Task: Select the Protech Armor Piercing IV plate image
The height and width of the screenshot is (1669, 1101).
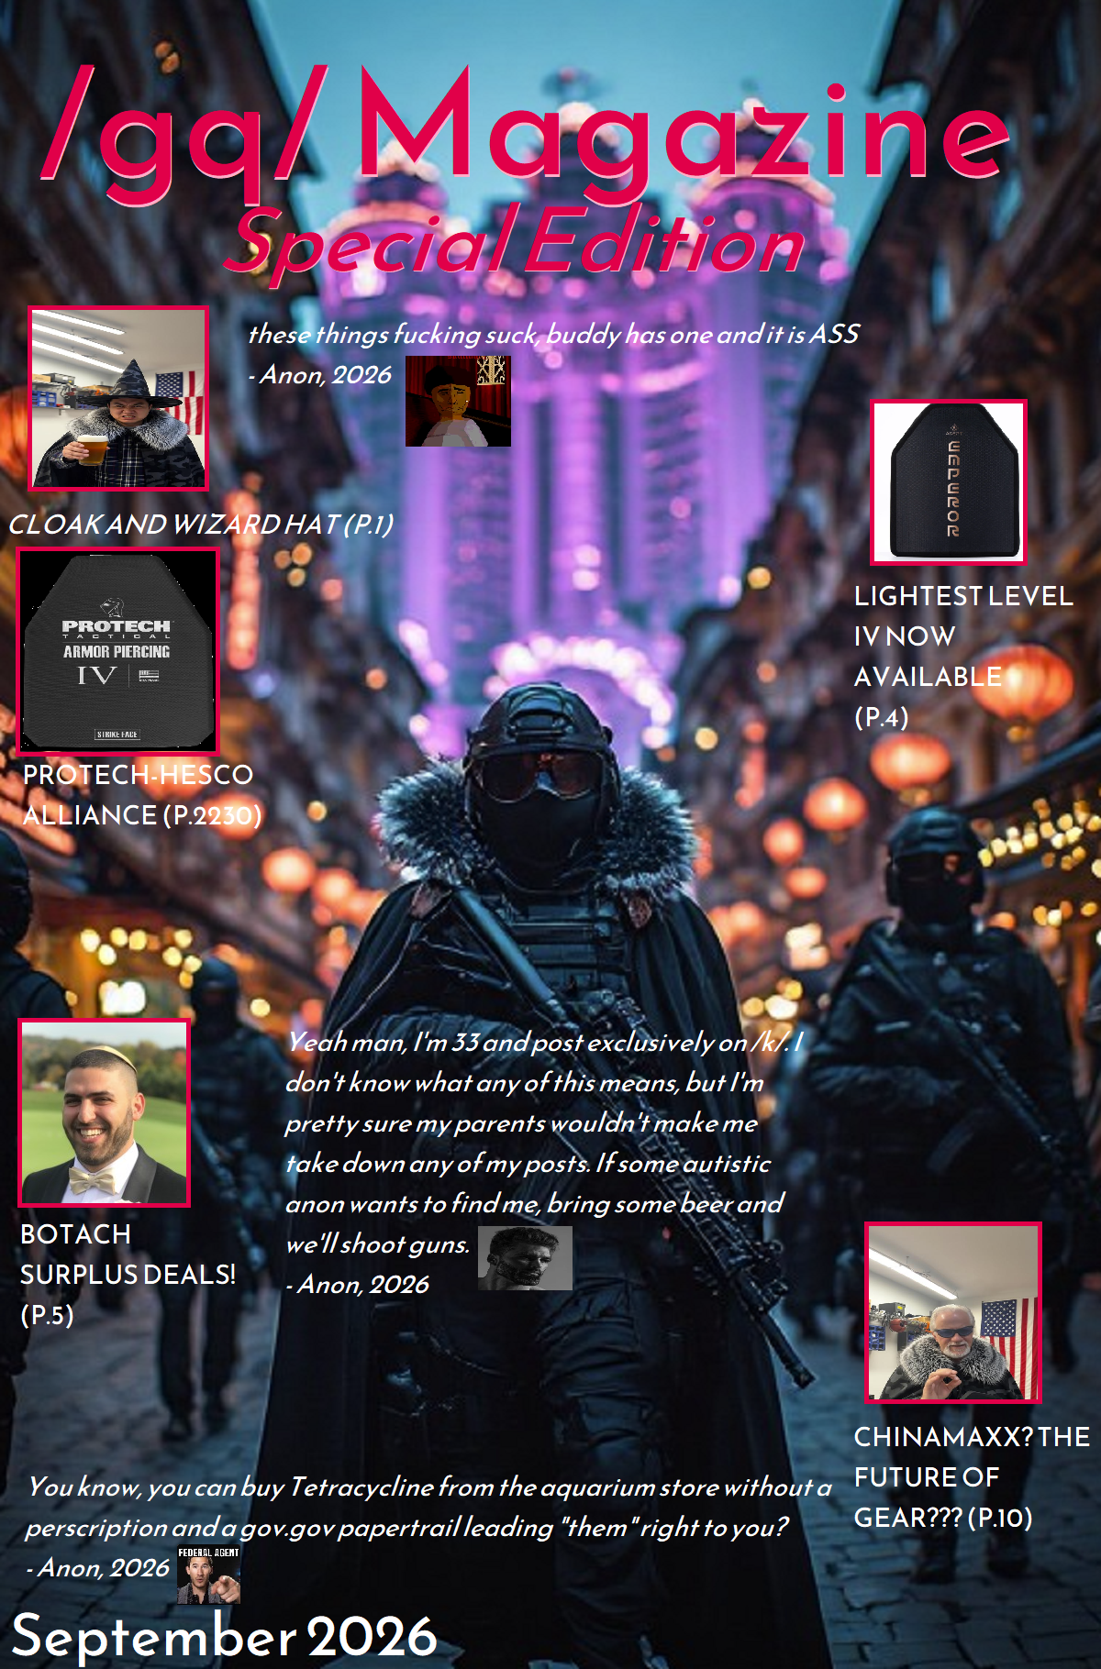Action: (x=118, y=651)
